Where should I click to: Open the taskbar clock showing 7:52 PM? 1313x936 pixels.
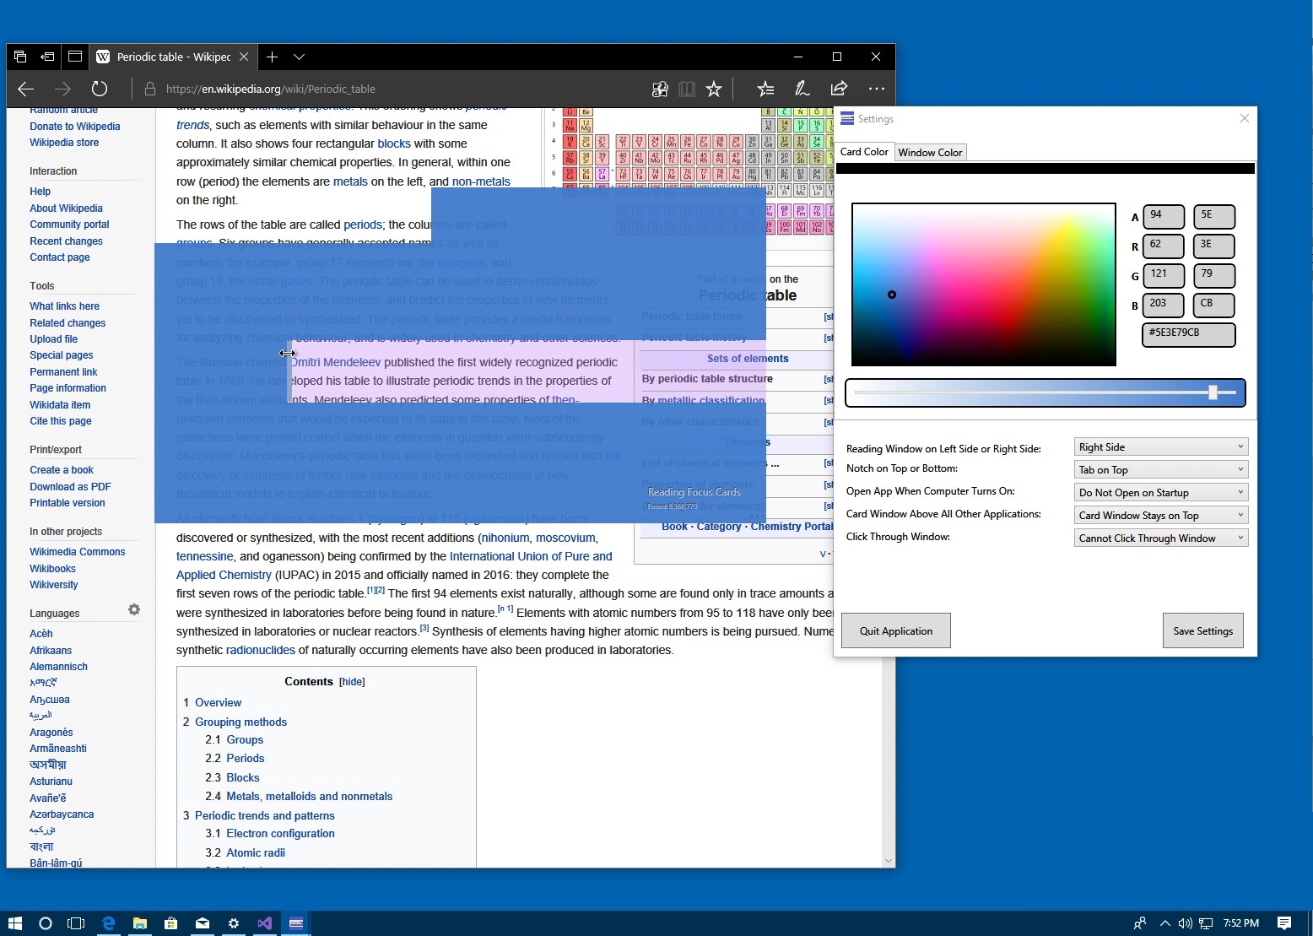pos(1240,923)
